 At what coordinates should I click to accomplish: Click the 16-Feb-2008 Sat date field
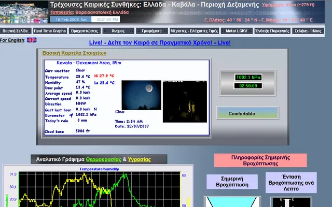(71, 20)
